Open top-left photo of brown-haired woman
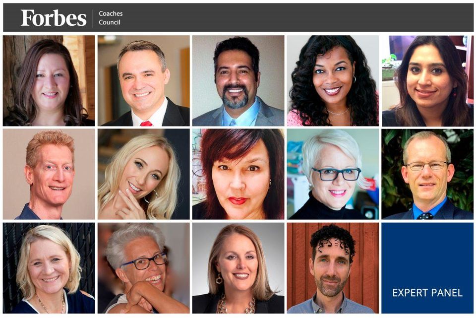The image size is (476, 325). [x=49, y=81]
